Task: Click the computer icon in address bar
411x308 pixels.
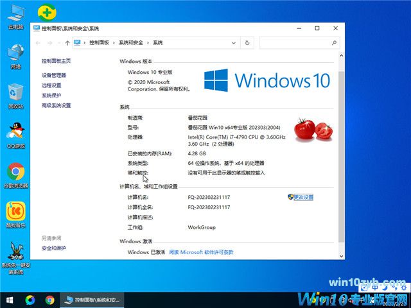Action: (77, 42)
